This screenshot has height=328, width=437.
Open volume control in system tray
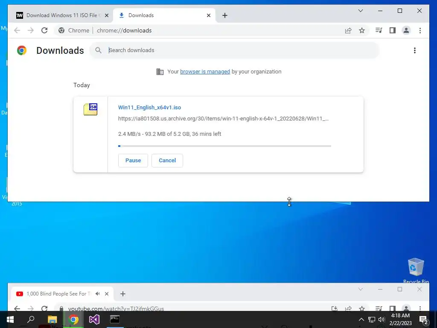pyautogui.click(x=382, y=319)
